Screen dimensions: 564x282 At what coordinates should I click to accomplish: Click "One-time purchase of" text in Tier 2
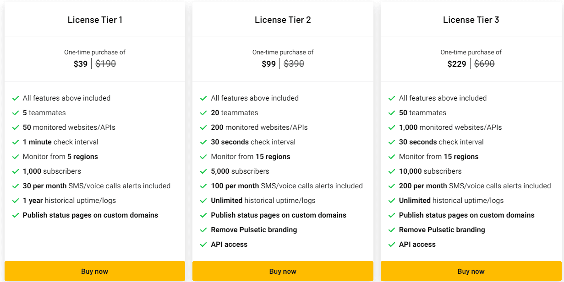283,52
